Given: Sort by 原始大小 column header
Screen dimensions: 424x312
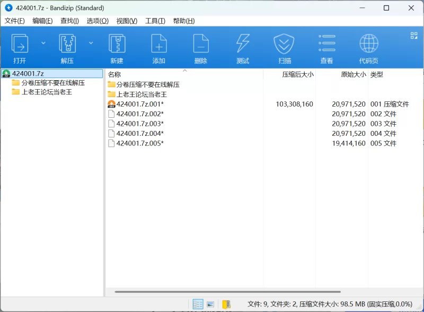Looking at the screenshot, I should 341,74.
